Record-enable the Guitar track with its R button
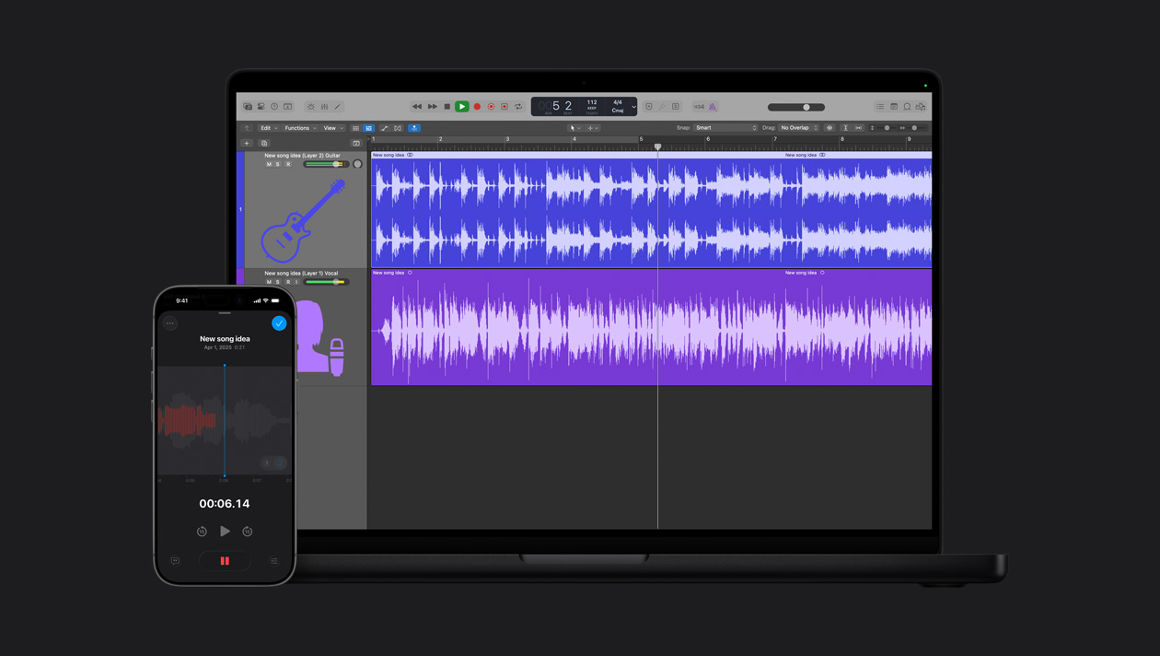This screenshot has width=1160, height=656. click(288, 164)
